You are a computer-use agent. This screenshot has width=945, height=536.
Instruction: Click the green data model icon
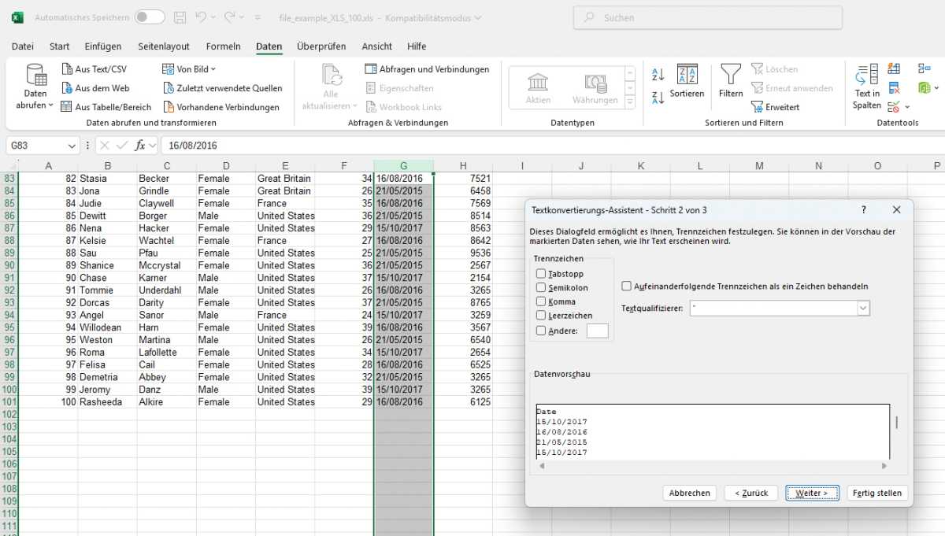[923, 88]
